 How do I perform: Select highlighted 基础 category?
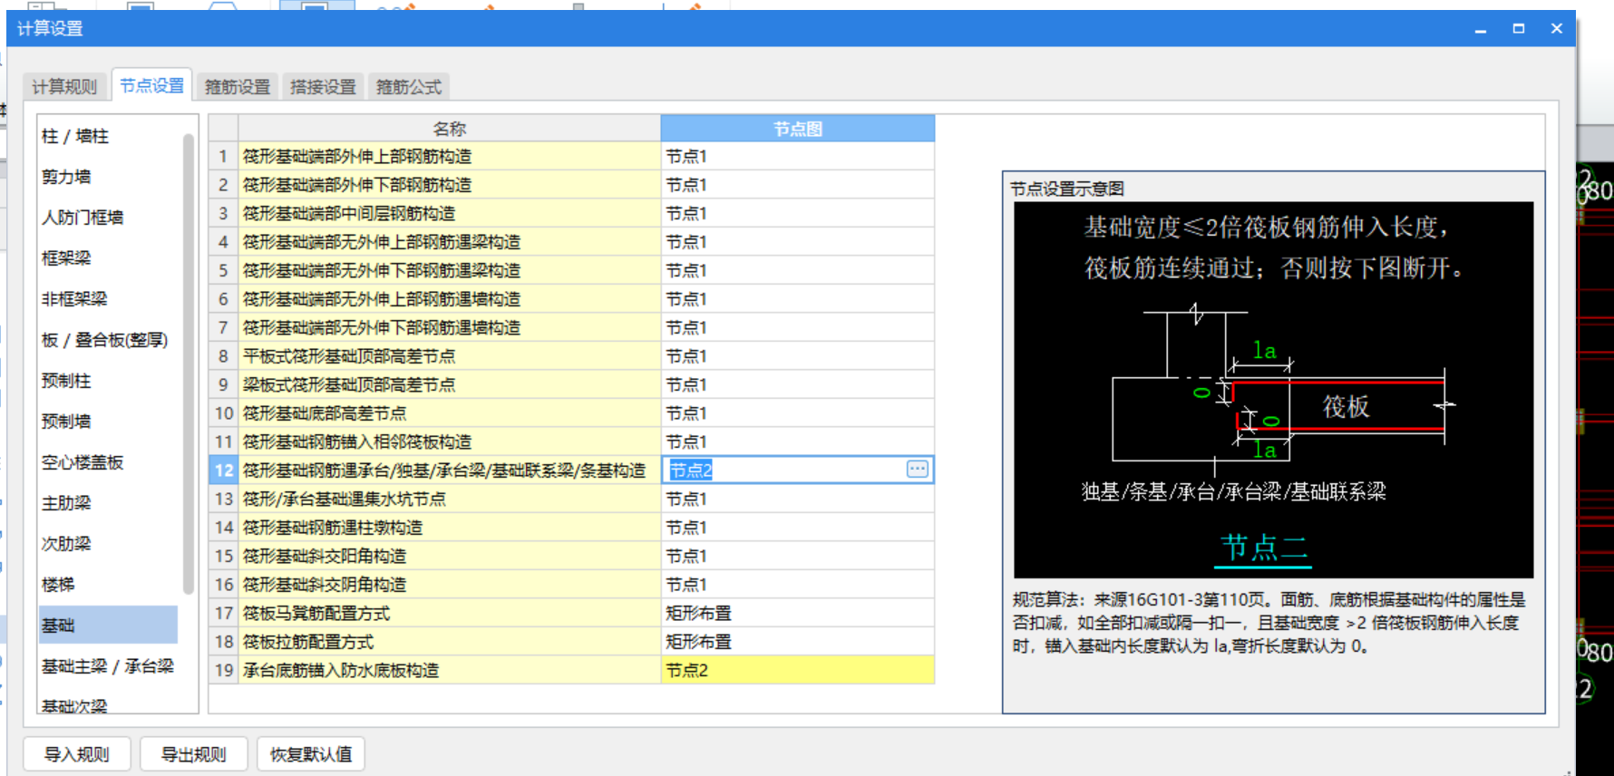pos(108,626)
